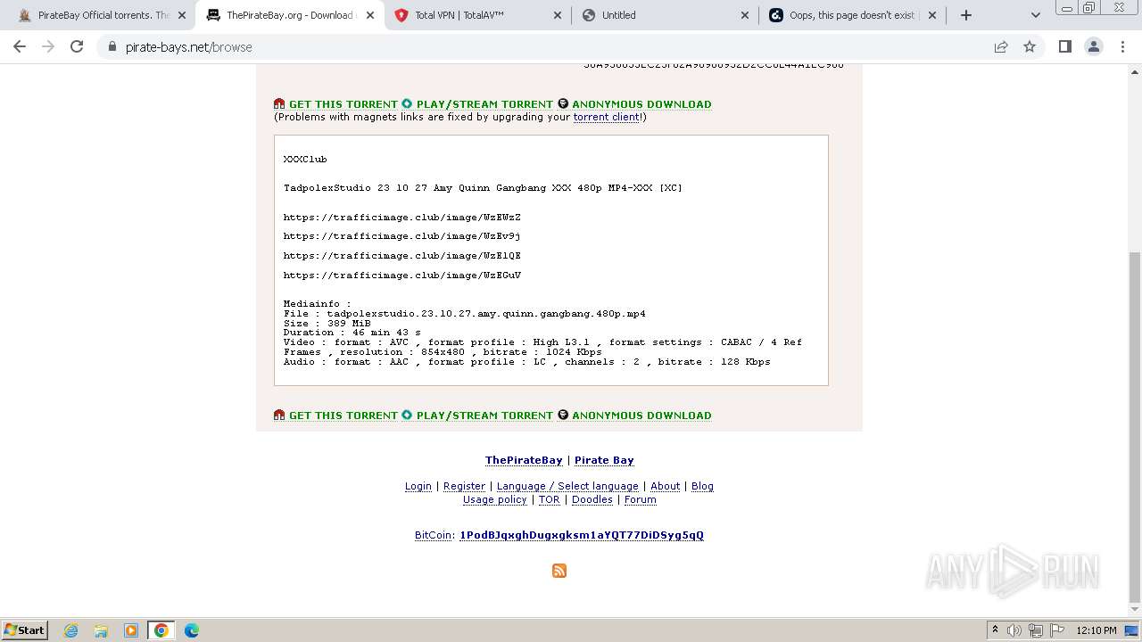Open Microsoft Edge from taskbar
Screen dimensions: 1142x642
pos(192,630)
